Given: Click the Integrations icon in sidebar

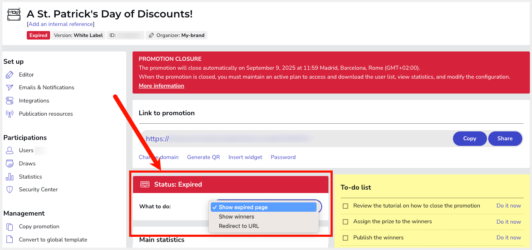Looking at the screenshot, I should 9,101.
